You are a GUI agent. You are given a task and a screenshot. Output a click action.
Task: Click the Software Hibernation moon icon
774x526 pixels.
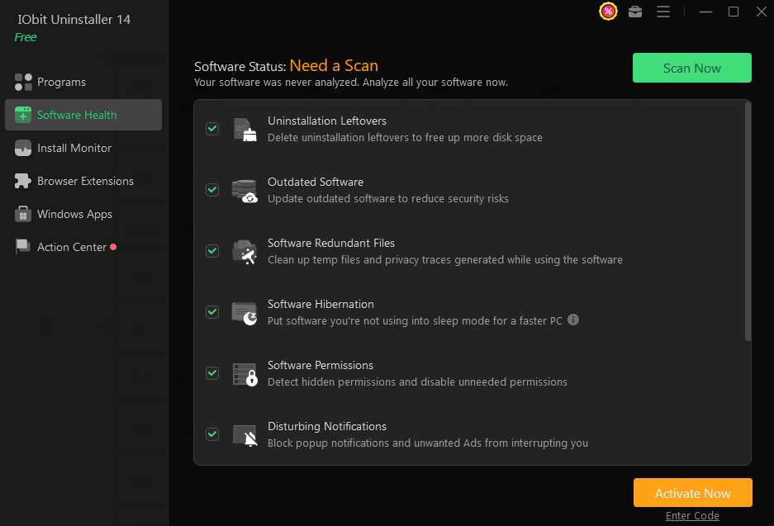[x=245, y=313]
